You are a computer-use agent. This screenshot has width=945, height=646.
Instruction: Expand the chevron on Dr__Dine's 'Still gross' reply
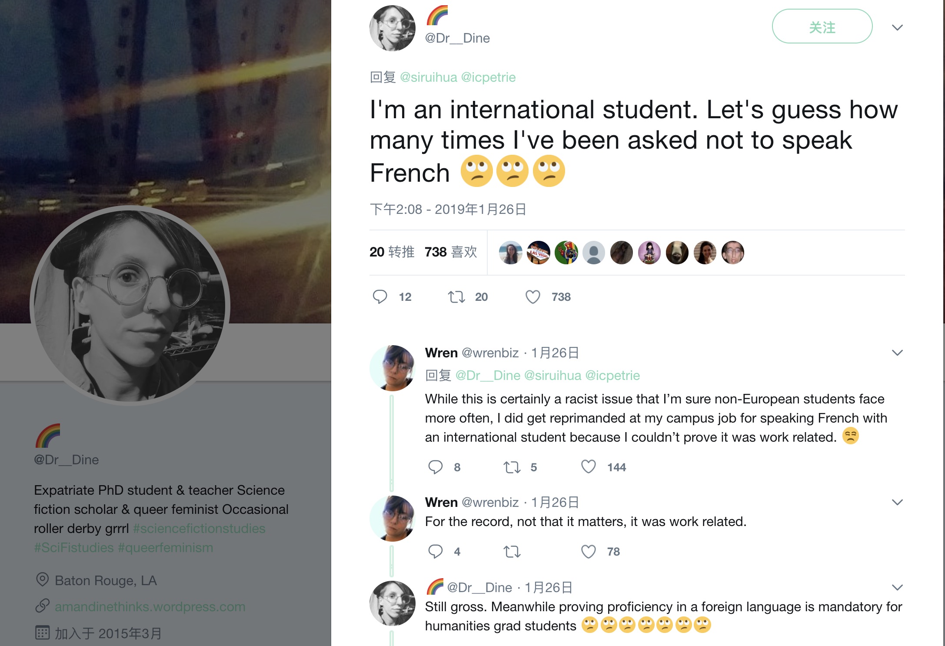click(897, 587)
